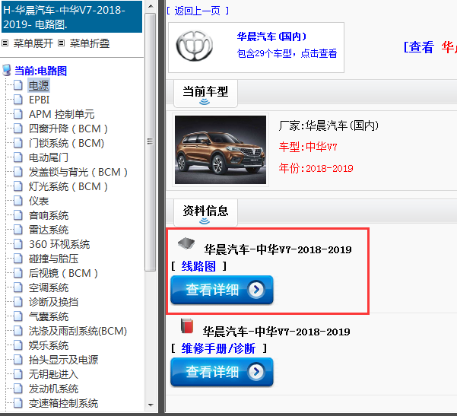Click the page icon next to 气囊系统

(x=18, y=316)
